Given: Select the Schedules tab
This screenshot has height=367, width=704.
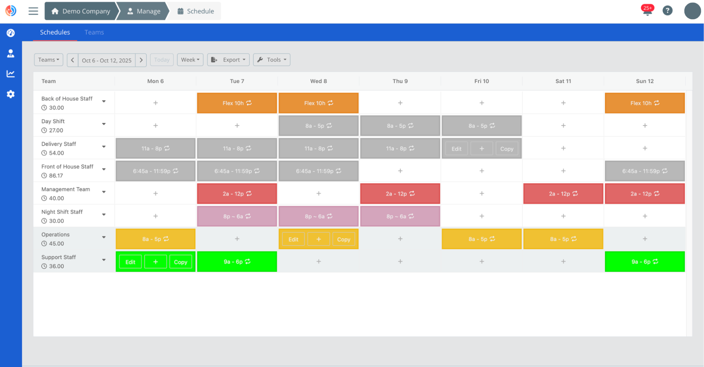Looking at the screenshot, I should point(55,32).
